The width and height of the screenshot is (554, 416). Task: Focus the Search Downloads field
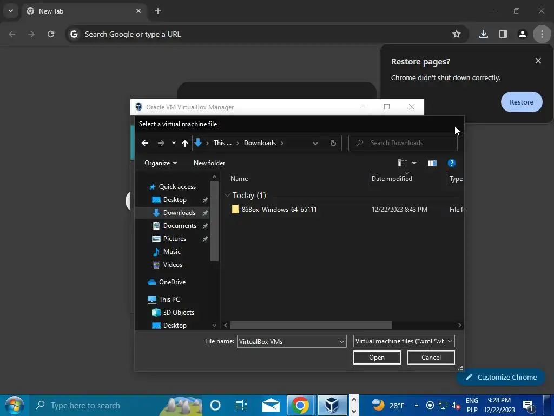pyautogui.click(x=403, y=143)
